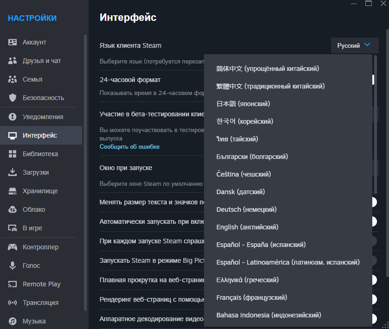Select Français (французский) language
389x329 pixels.
click(x=288, y=297)
